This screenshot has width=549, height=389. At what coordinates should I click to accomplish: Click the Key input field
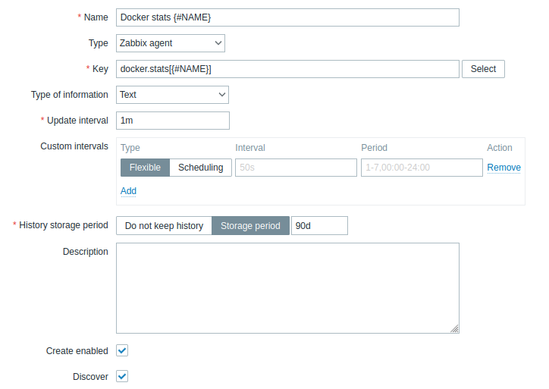287,69
